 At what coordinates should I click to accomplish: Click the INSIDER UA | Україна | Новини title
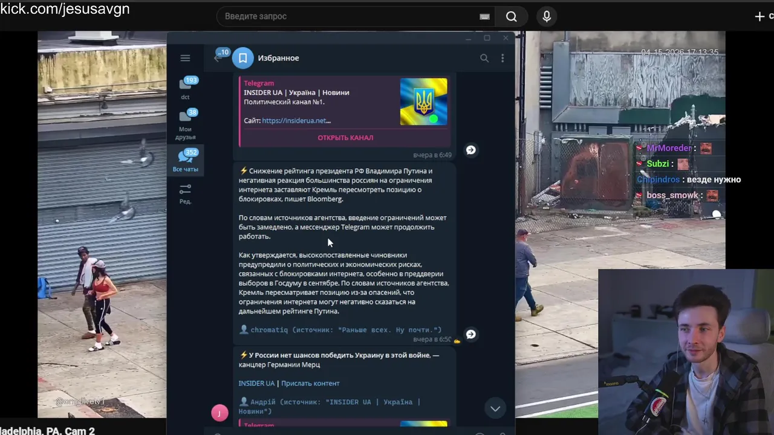click(296, 92)
